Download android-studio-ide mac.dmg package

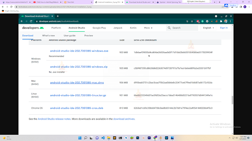click(77, 82)
